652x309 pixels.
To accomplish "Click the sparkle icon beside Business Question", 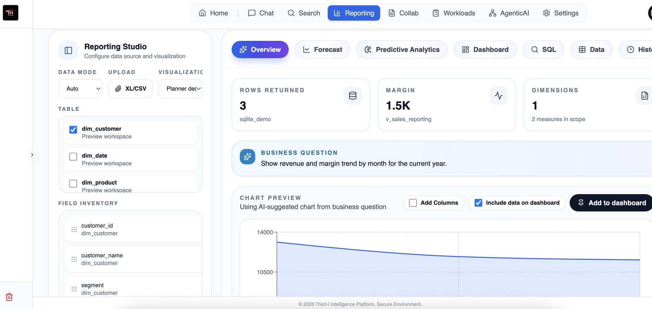I will tap(247, 157).
